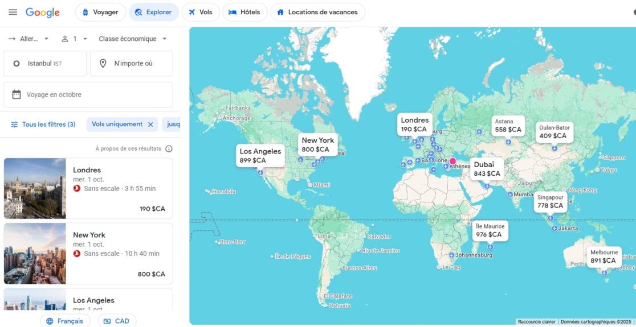Click the results info icon
The image size is (636, 327).
pos(169,148)
